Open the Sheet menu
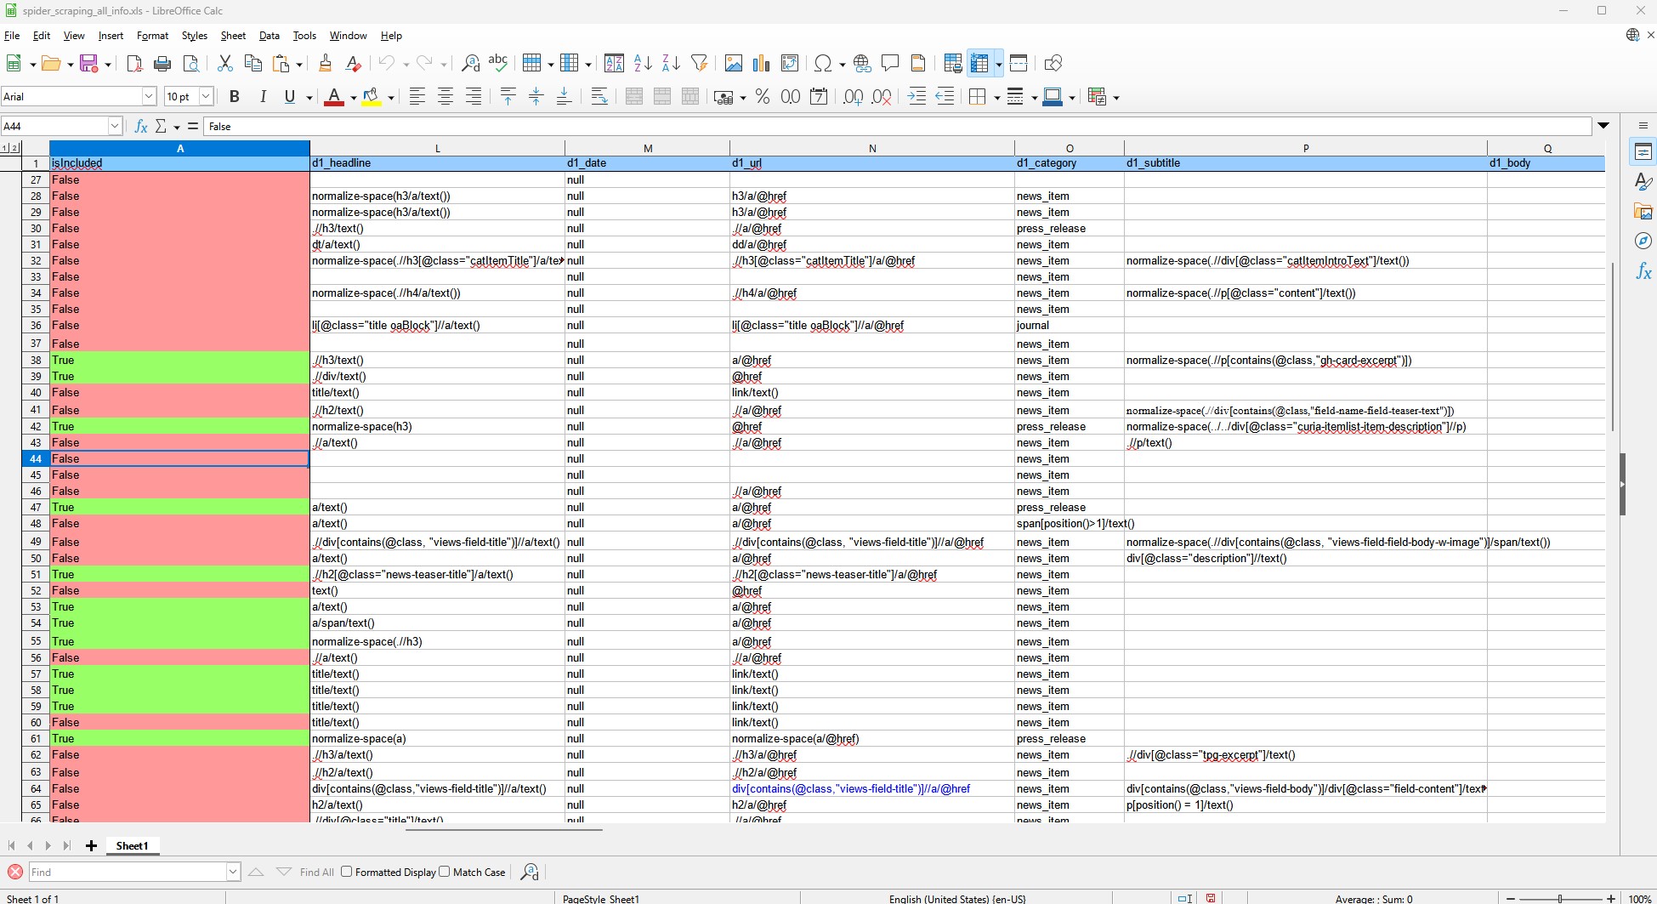The image size is (1657, 904). [x=233, y=36]
